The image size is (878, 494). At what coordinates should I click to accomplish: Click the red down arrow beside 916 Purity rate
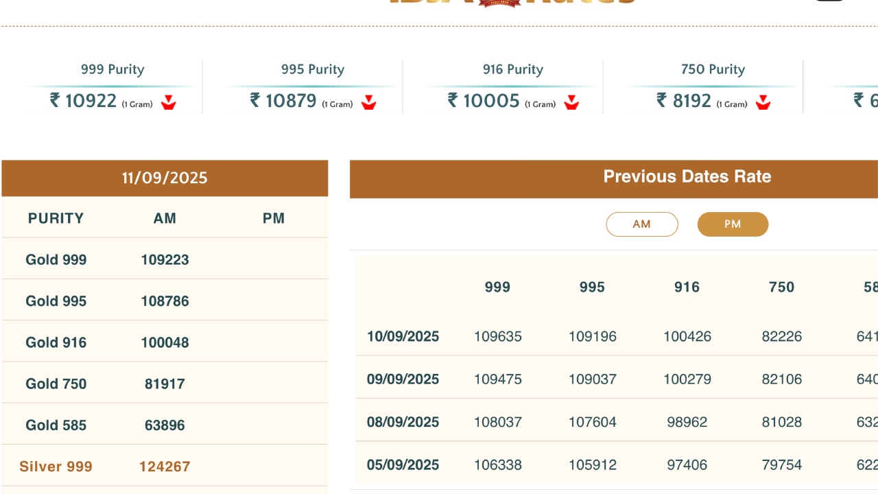(x=571, y=103)
